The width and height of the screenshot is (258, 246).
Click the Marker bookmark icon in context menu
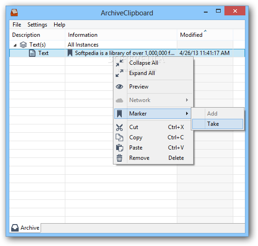(119, 114)
